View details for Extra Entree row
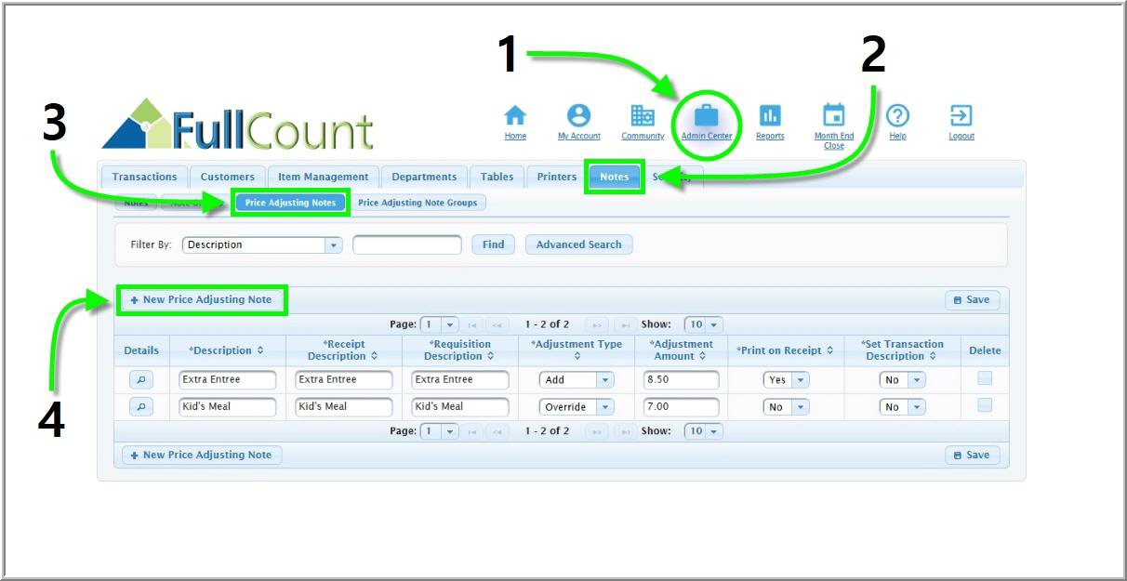Viewport: 1127px width, 581px height. click(x=141, y=380)
